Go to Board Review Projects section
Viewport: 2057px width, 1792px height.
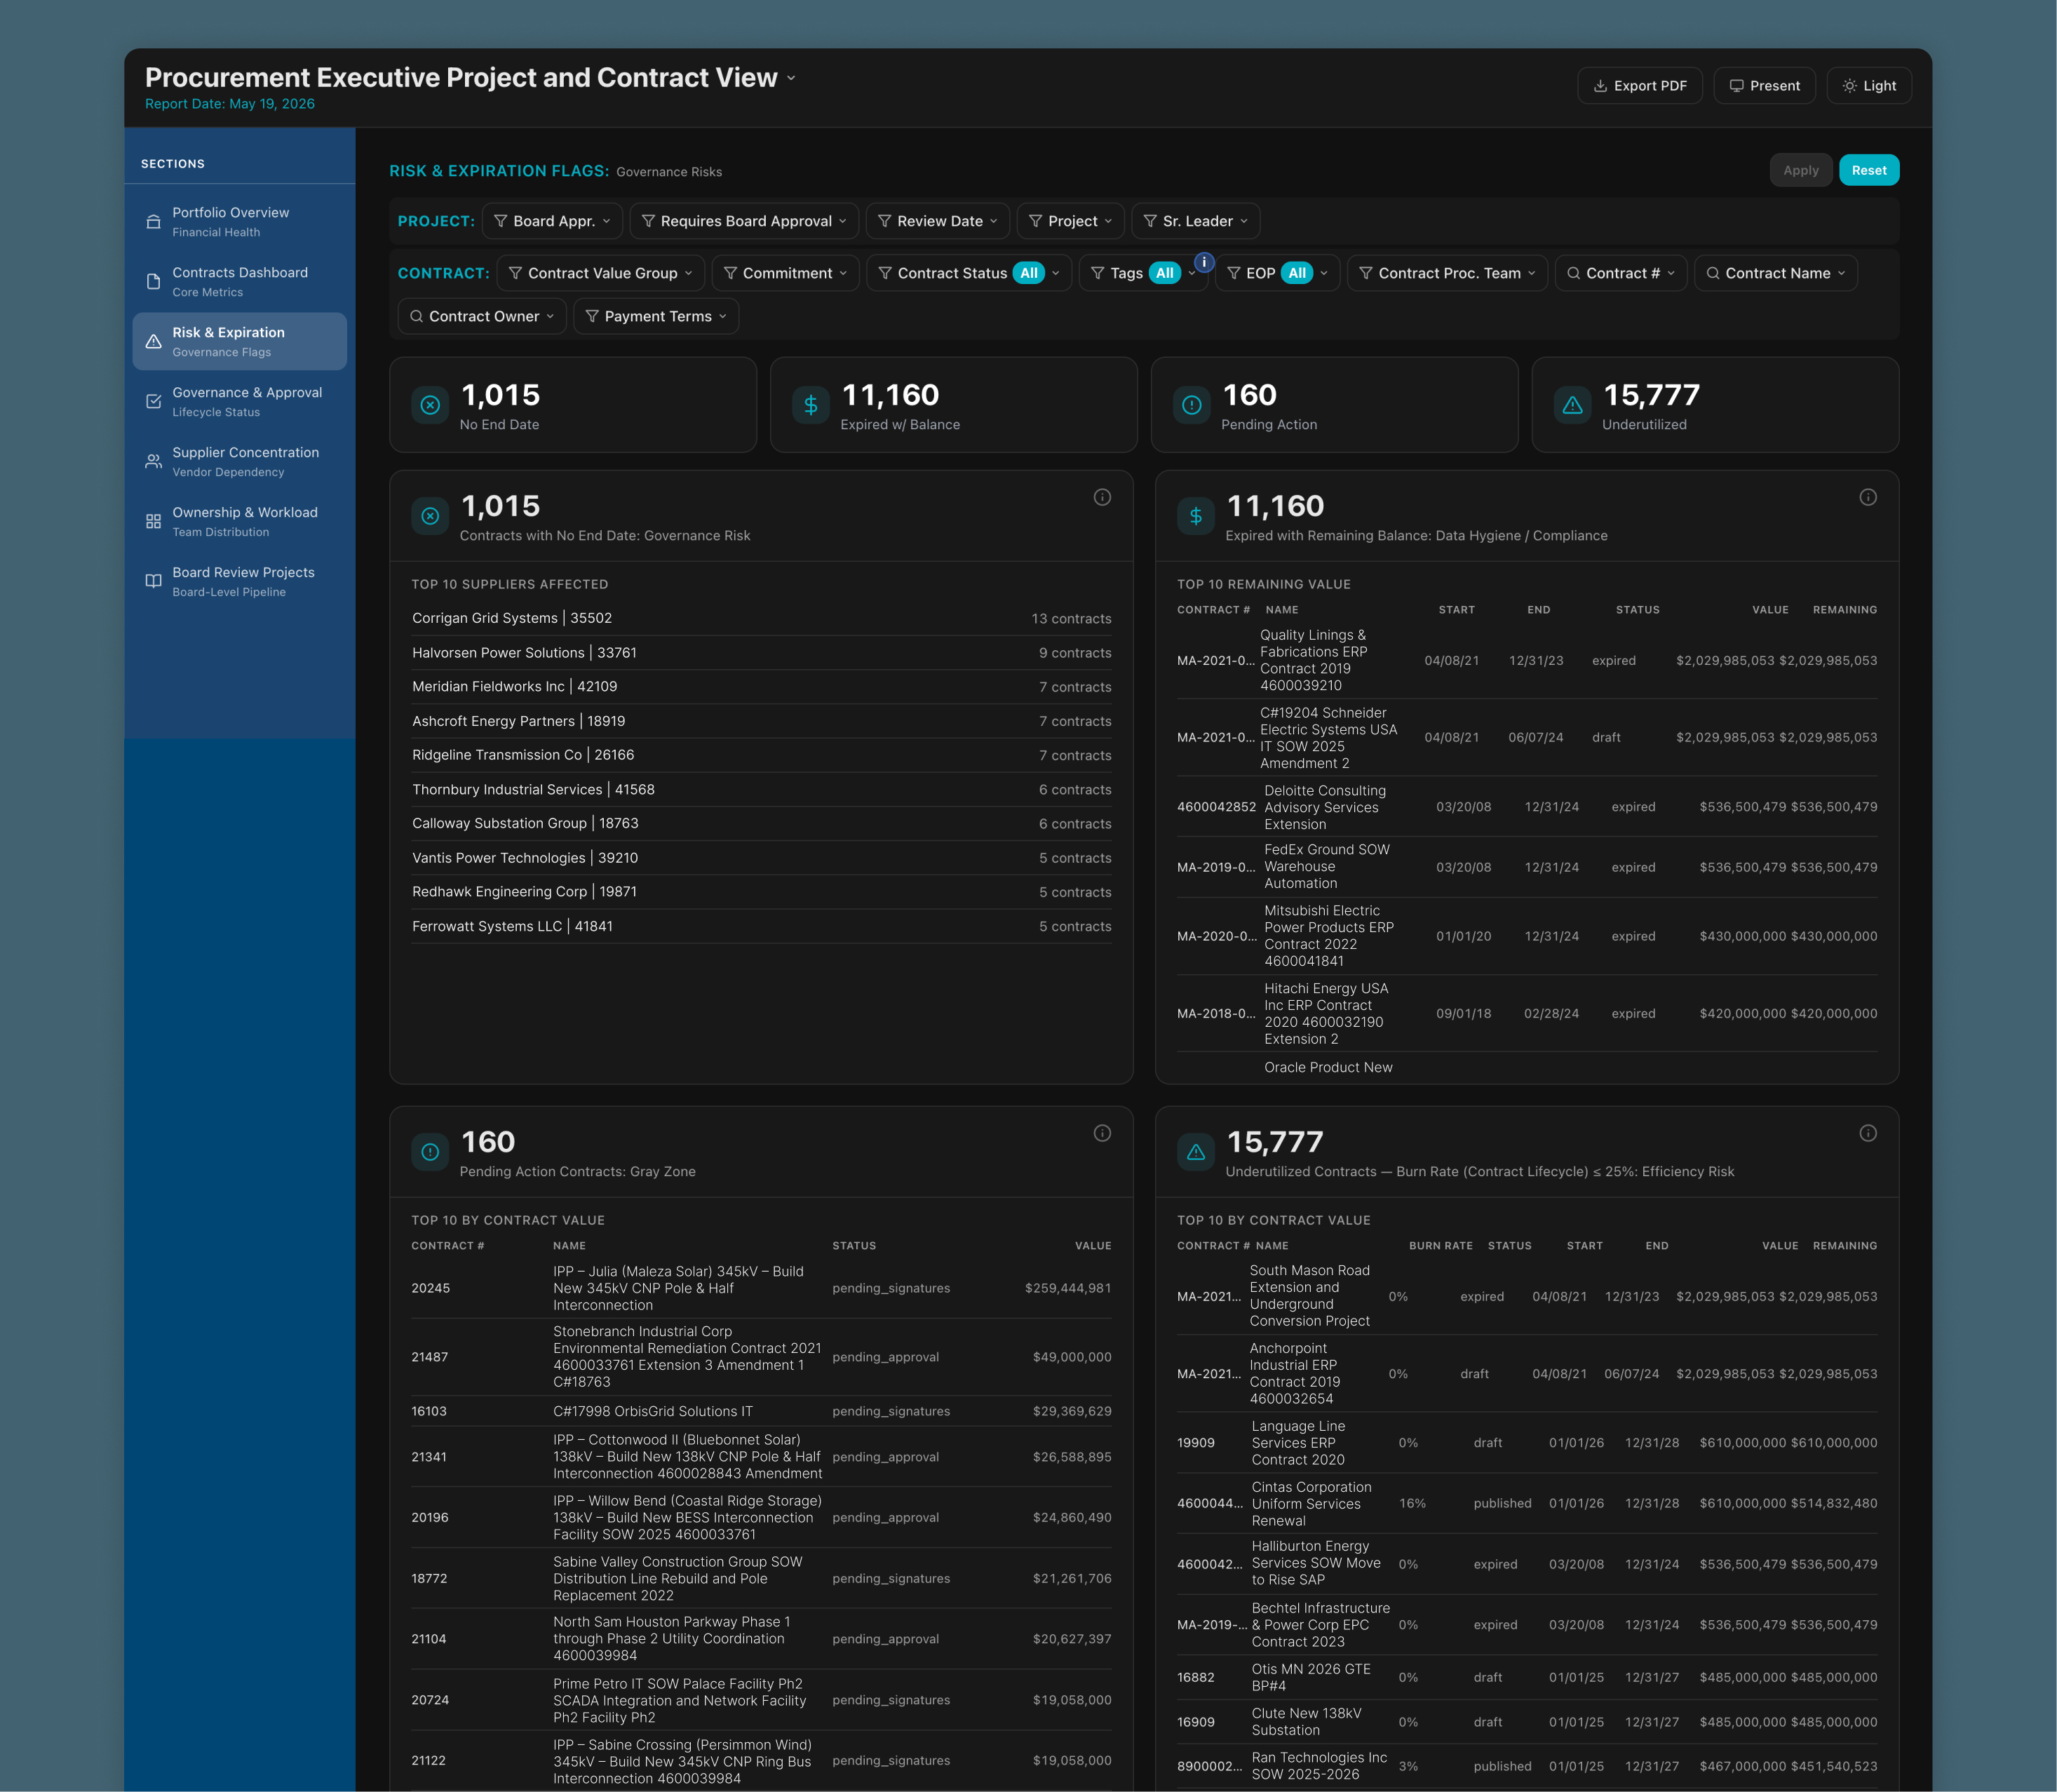[x=240, y=582]
